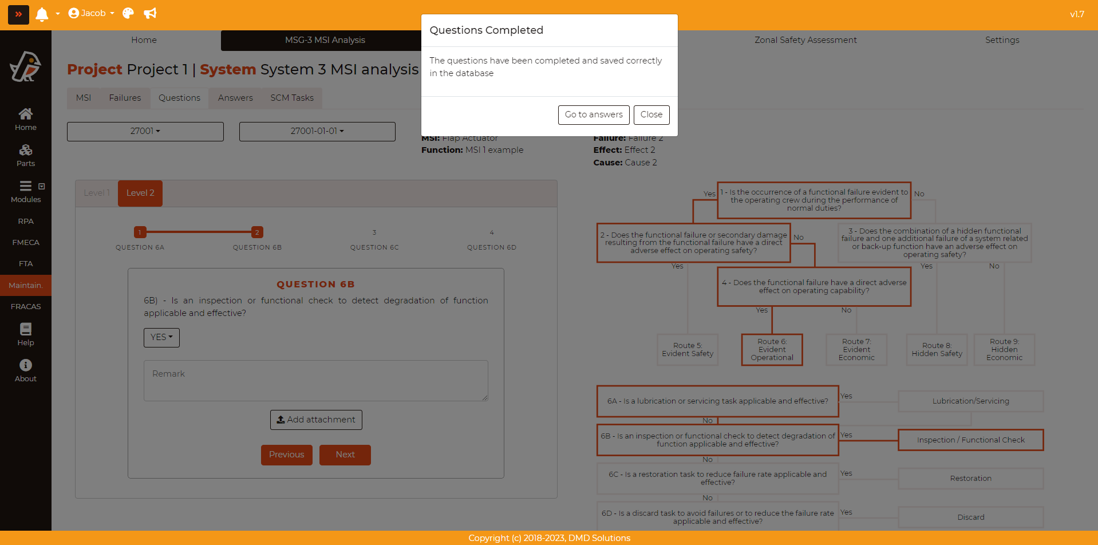Click the Question 6C step marker
This screenshot has width=1098, height=545.
click(374, 232)
